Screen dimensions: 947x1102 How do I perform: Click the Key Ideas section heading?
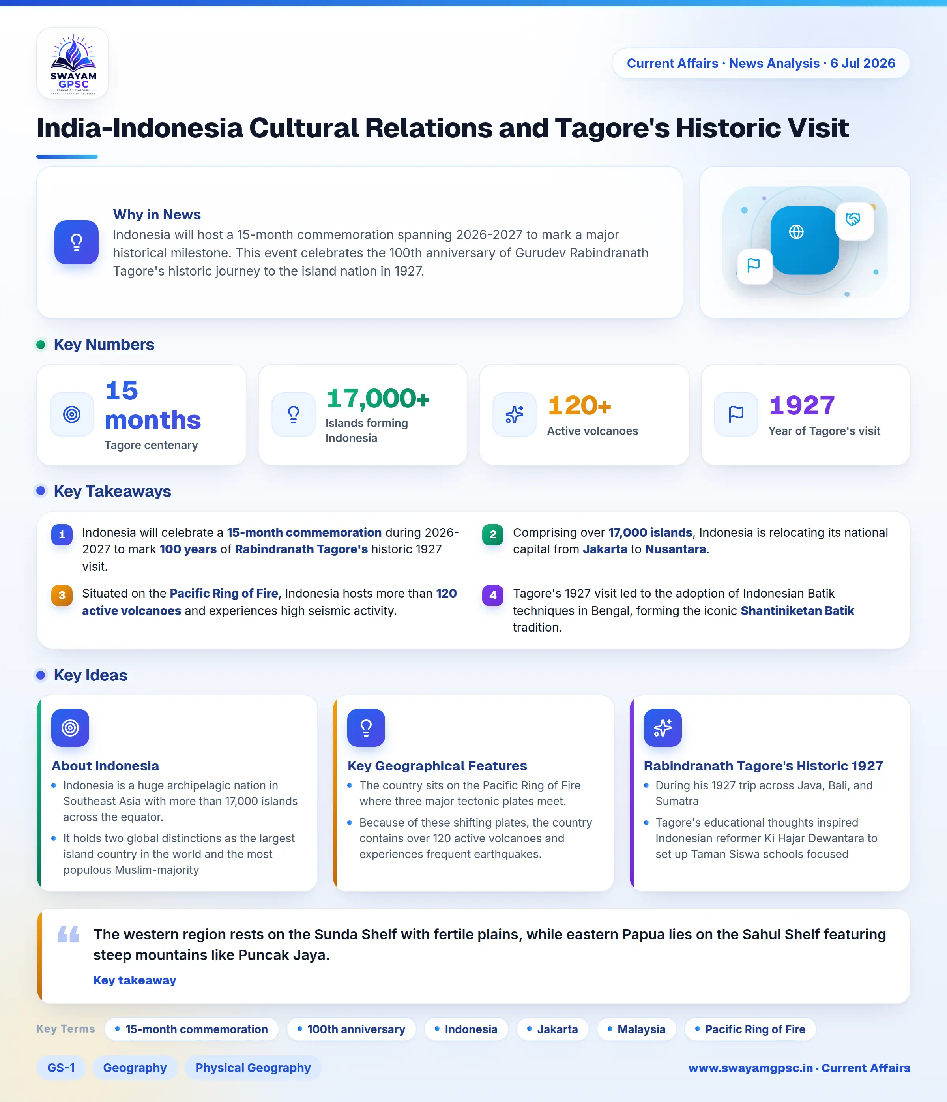pos(91,675)
